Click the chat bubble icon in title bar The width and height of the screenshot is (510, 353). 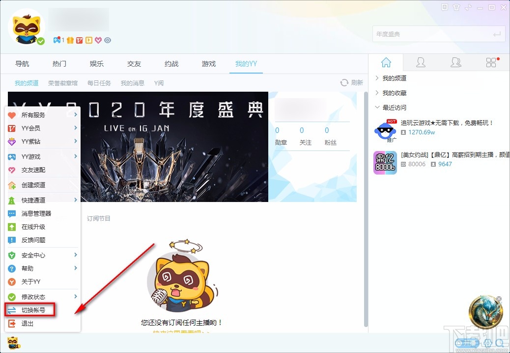click(445, 7)
